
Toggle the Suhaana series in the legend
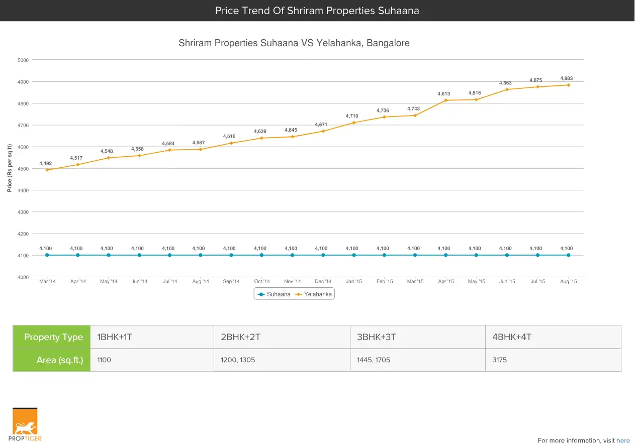tap(274, 294)
